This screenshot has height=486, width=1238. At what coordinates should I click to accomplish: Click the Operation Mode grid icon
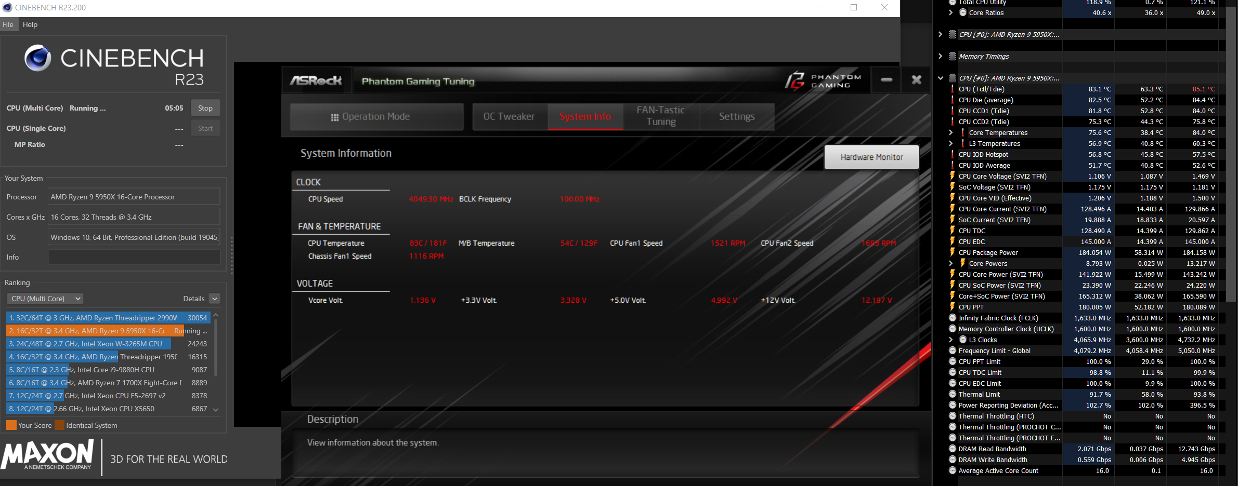pos(335,117)
